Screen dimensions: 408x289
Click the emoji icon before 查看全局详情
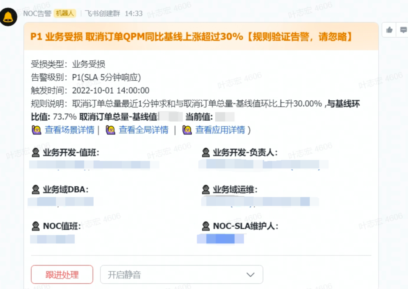click(x=110, y=130)
